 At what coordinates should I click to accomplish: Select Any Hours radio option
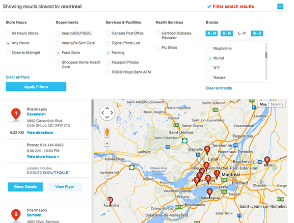[x=8, y=43]
